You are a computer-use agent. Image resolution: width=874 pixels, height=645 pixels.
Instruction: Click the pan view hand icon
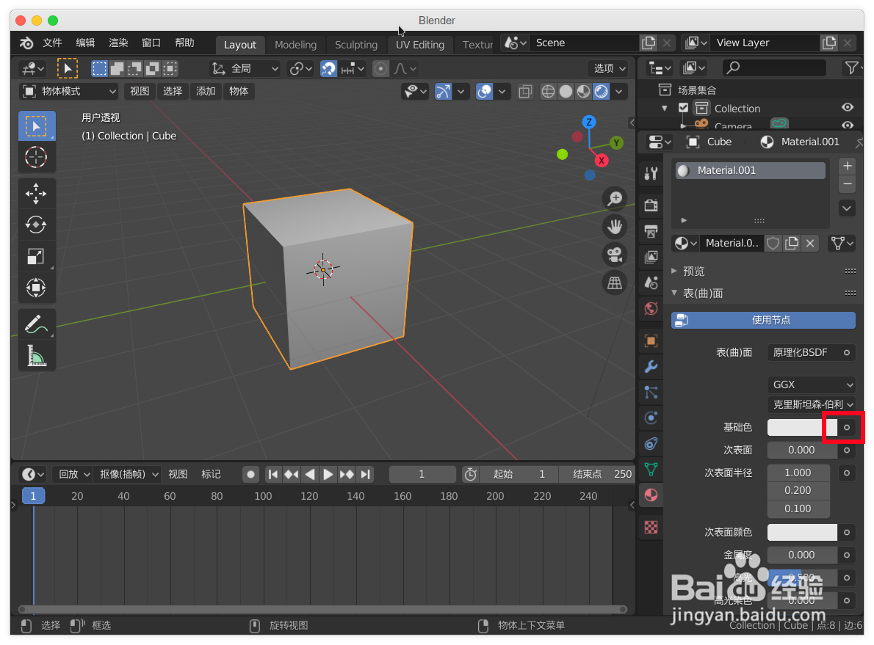(x=615, y=227)
